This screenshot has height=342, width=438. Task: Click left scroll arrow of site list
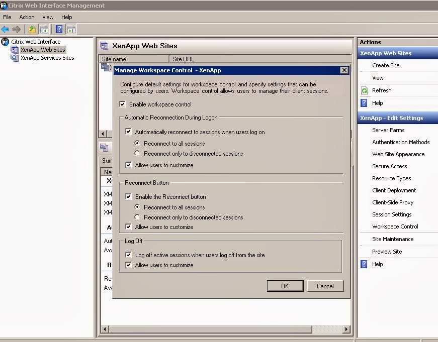(x=103, y=134)
